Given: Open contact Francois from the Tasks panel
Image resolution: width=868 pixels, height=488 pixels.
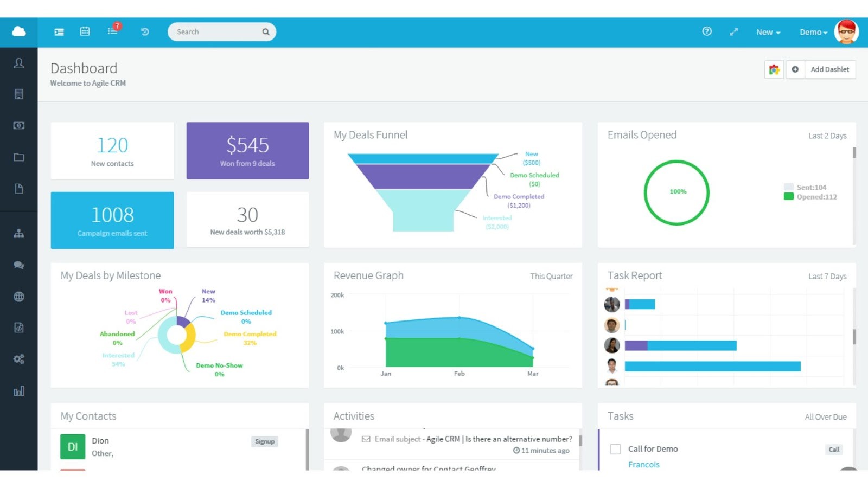Looking at the screenshot, I should click(643, 464).
